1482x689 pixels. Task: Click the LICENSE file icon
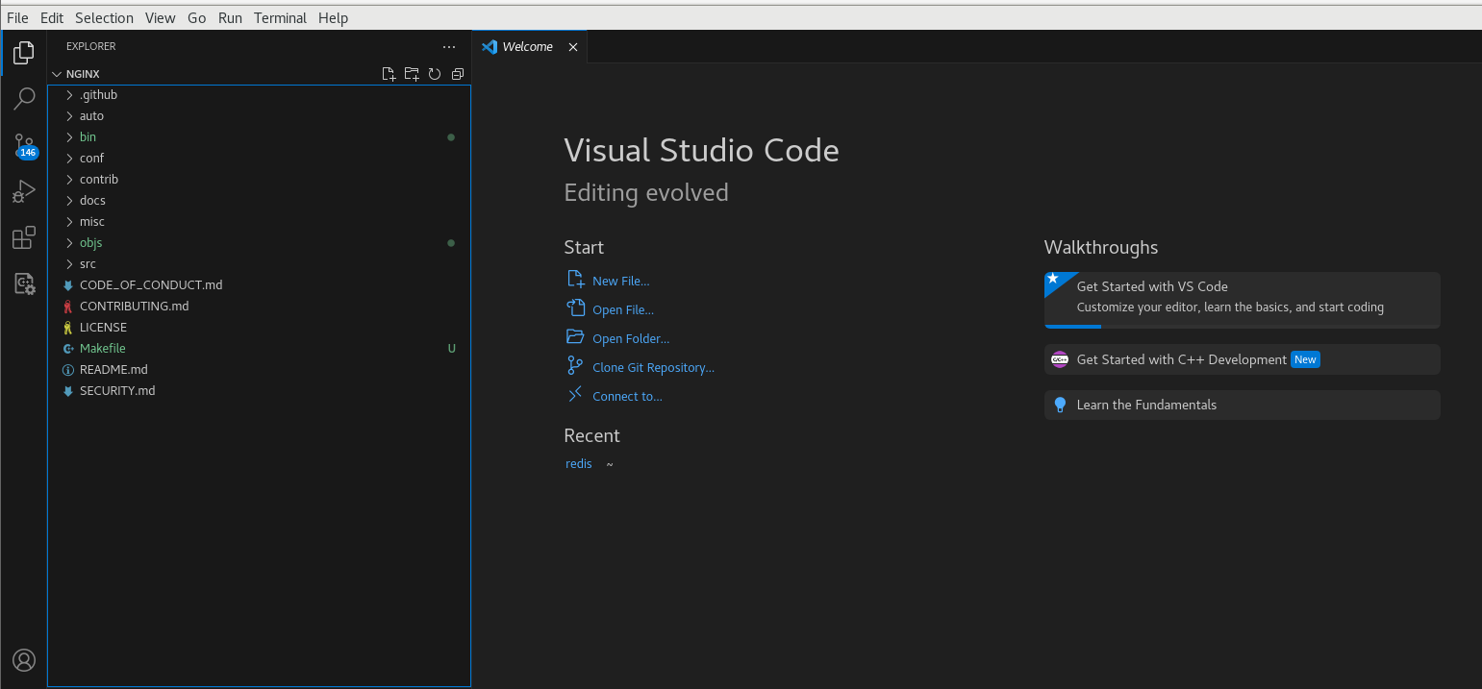(68, 328)
